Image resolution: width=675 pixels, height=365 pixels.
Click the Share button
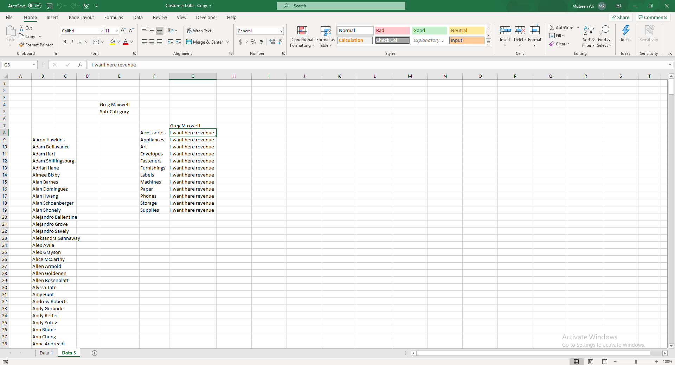pyautogui.click(x=621, y=17)
